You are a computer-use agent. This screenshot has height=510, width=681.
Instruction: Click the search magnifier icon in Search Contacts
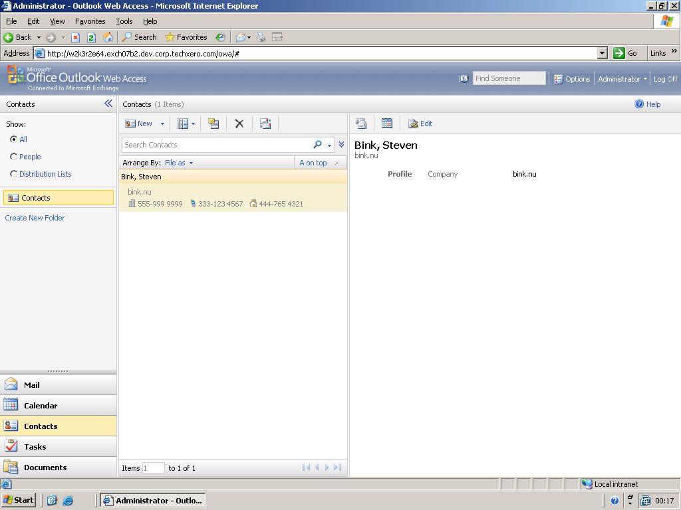(x=318, y=145)
